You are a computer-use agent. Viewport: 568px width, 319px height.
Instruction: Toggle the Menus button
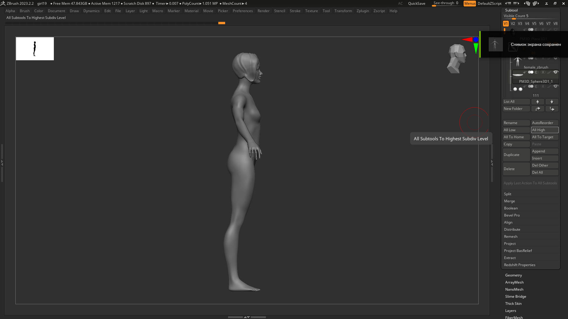[469, 4]
